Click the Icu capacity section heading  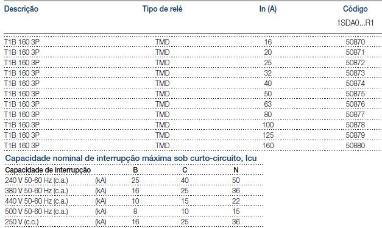131,158
